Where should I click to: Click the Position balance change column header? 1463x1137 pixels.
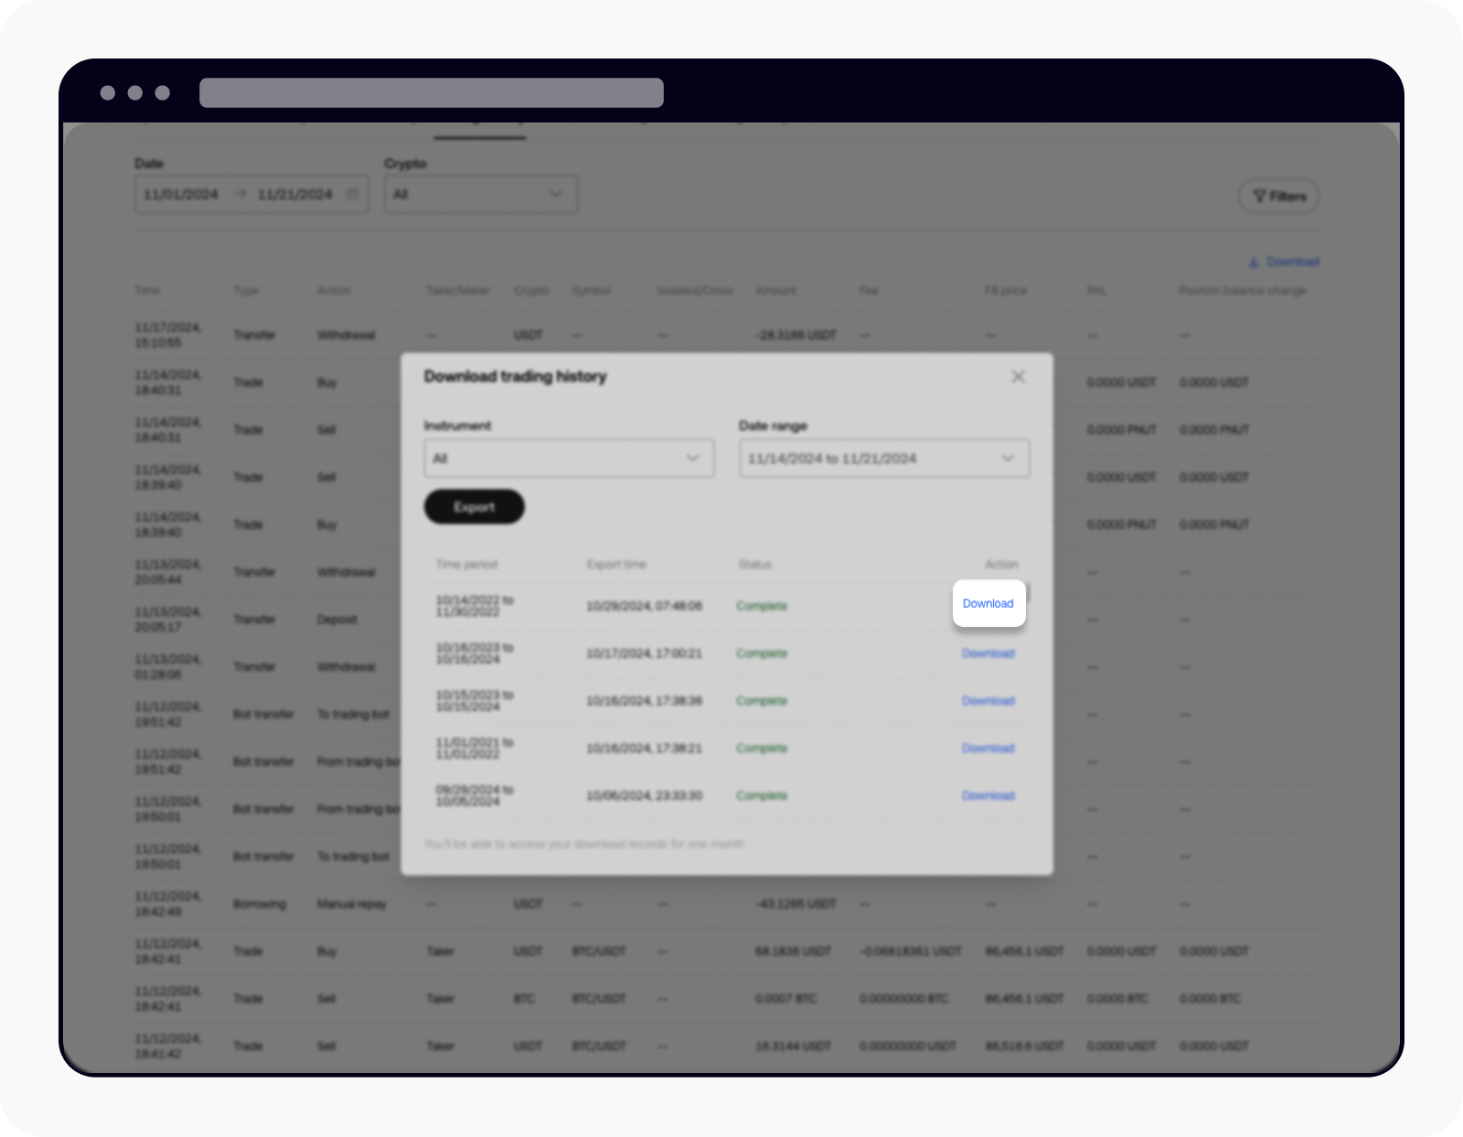coord(1243,291)
